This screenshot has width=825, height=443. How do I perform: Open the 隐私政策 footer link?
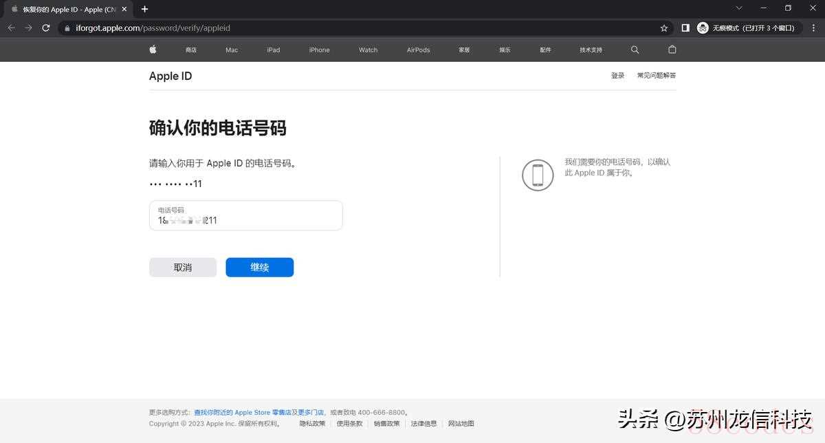[313, 424]
